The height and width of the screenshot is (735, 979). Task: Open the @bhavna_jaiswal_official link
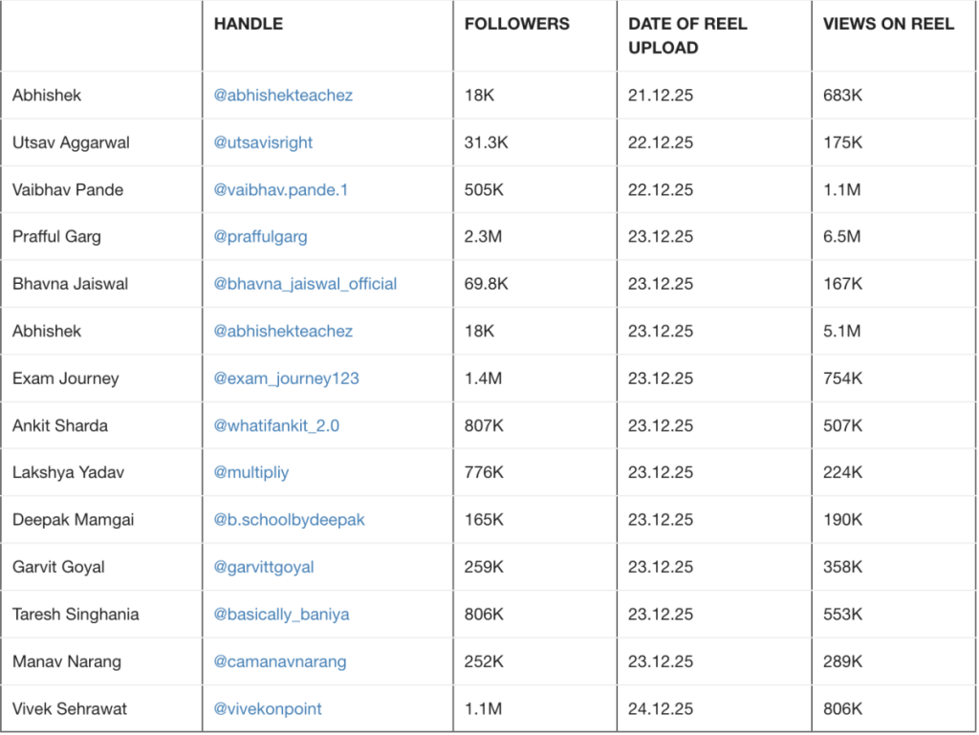point(305,284)
